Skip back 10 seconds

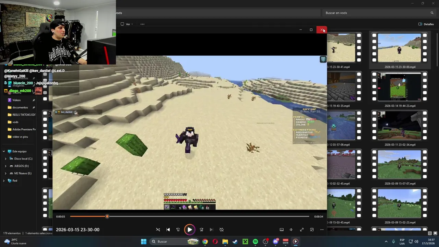[178, 230]
